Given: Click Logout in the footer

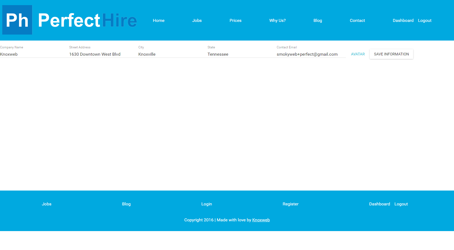Looking at the screenshot, I should (401, 204).
